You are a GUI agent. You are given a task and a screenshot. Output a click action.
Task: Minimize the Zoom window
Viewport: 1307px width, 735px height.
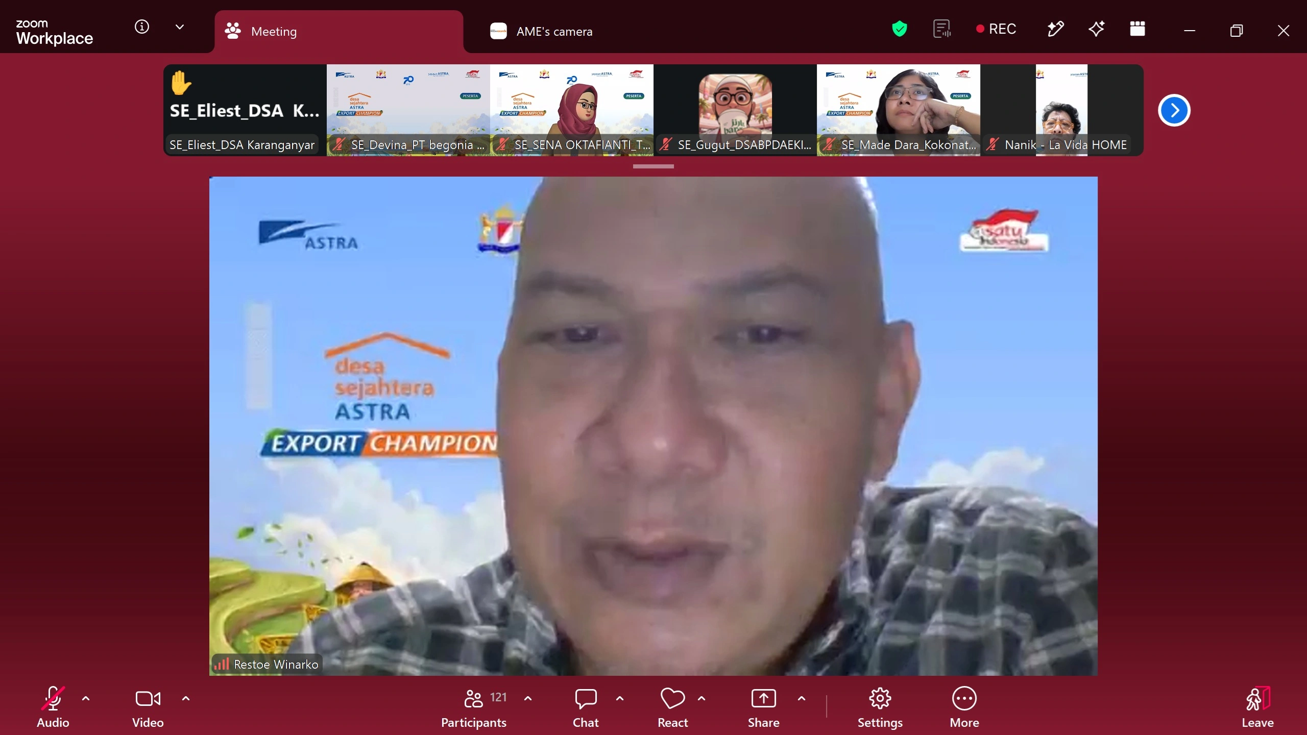click(1190, 31)
